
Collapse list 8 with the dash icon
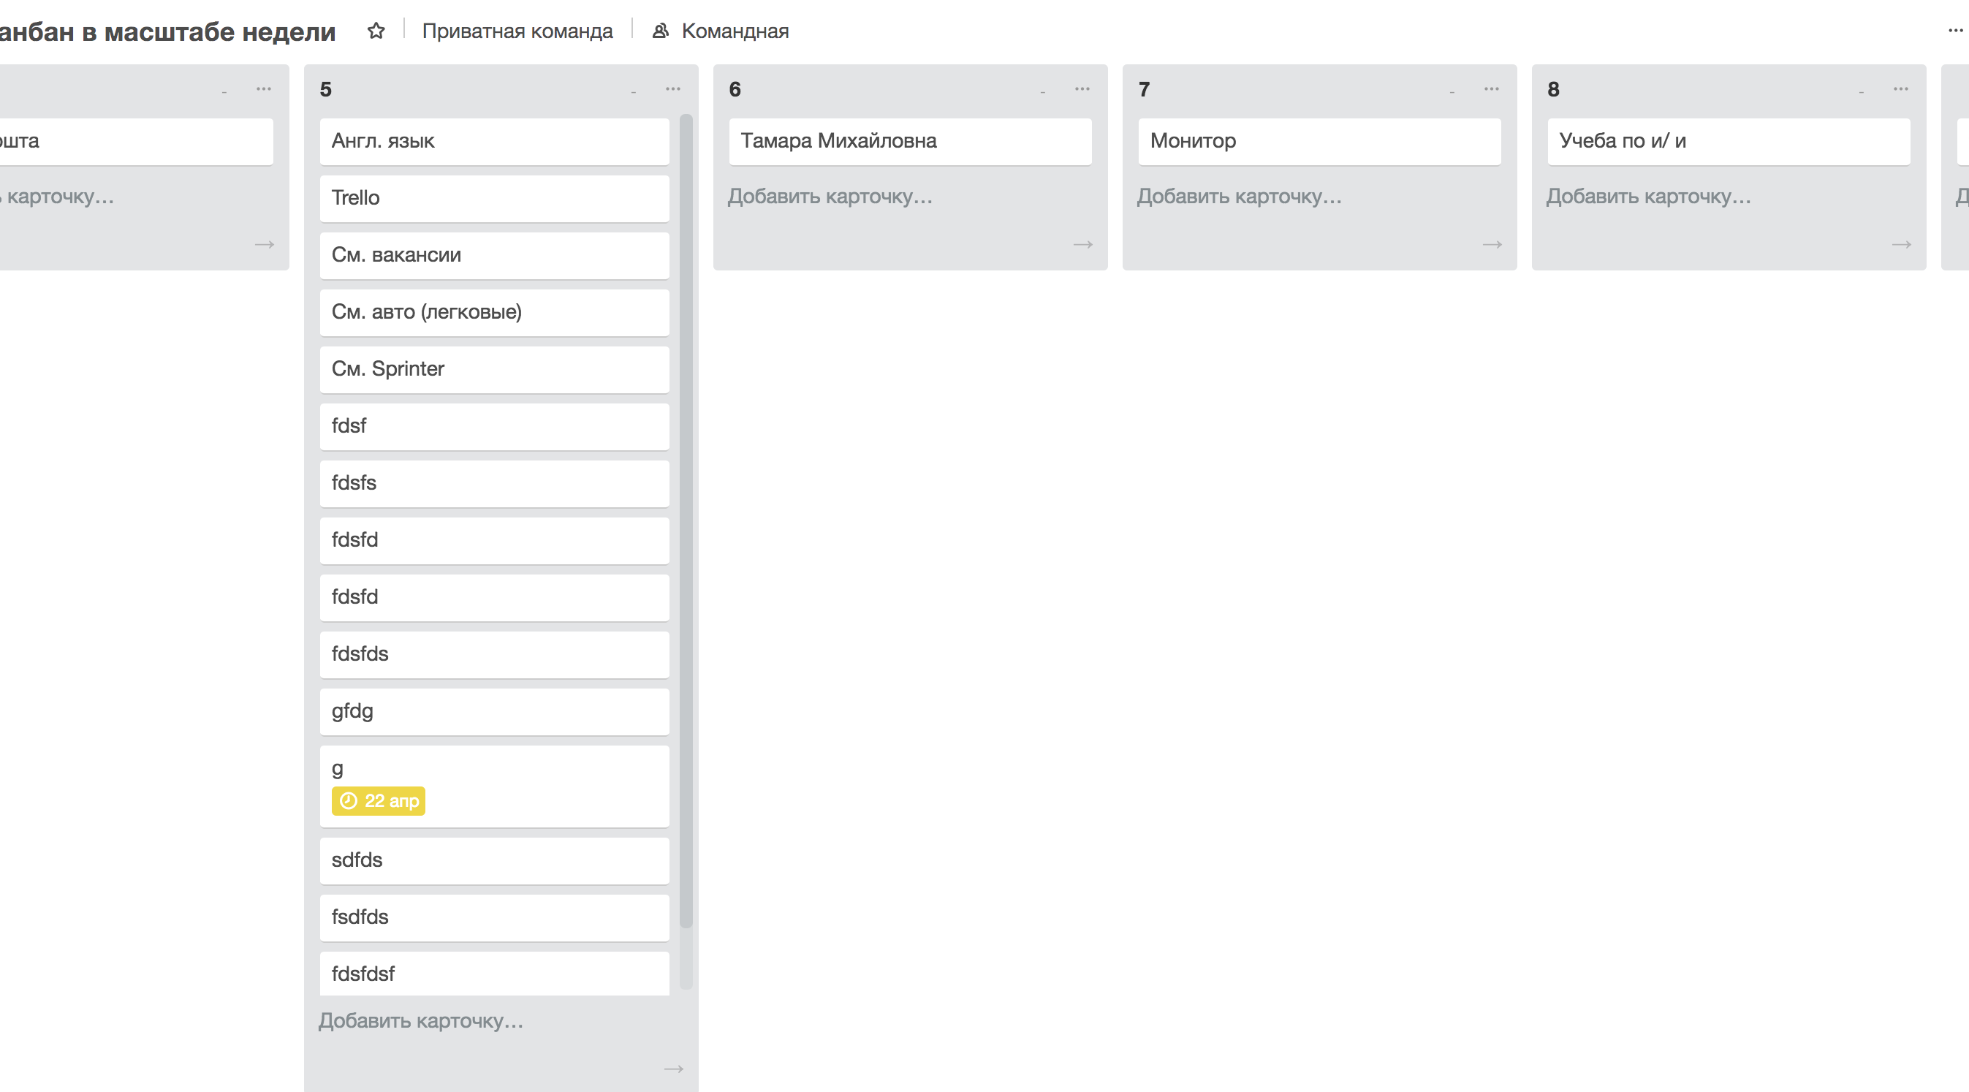(1862, 91)
